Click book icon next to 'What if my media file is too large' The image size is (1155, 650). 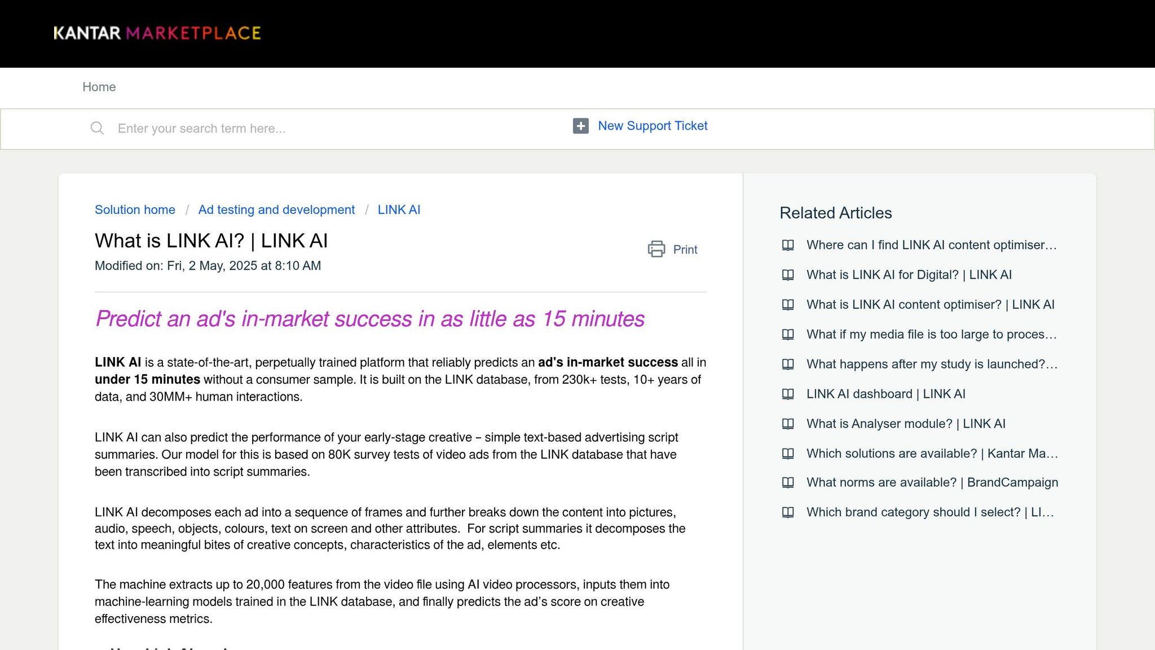788,335
